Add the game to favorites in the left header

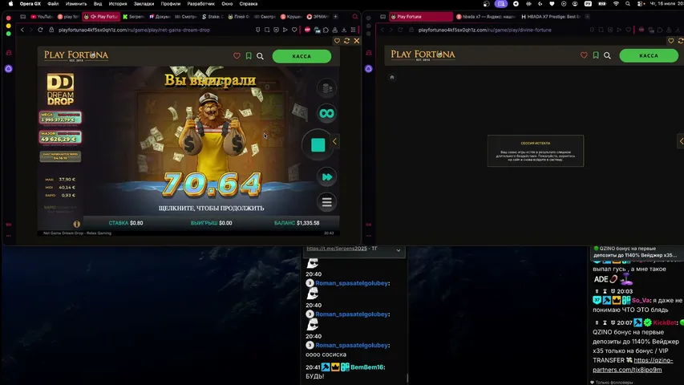pos(237,56)
